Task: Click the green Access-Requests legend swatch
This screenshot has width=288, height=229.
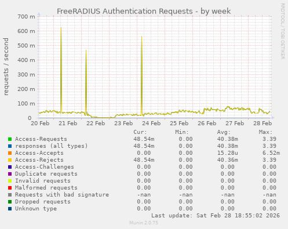Action: (10, 139)
